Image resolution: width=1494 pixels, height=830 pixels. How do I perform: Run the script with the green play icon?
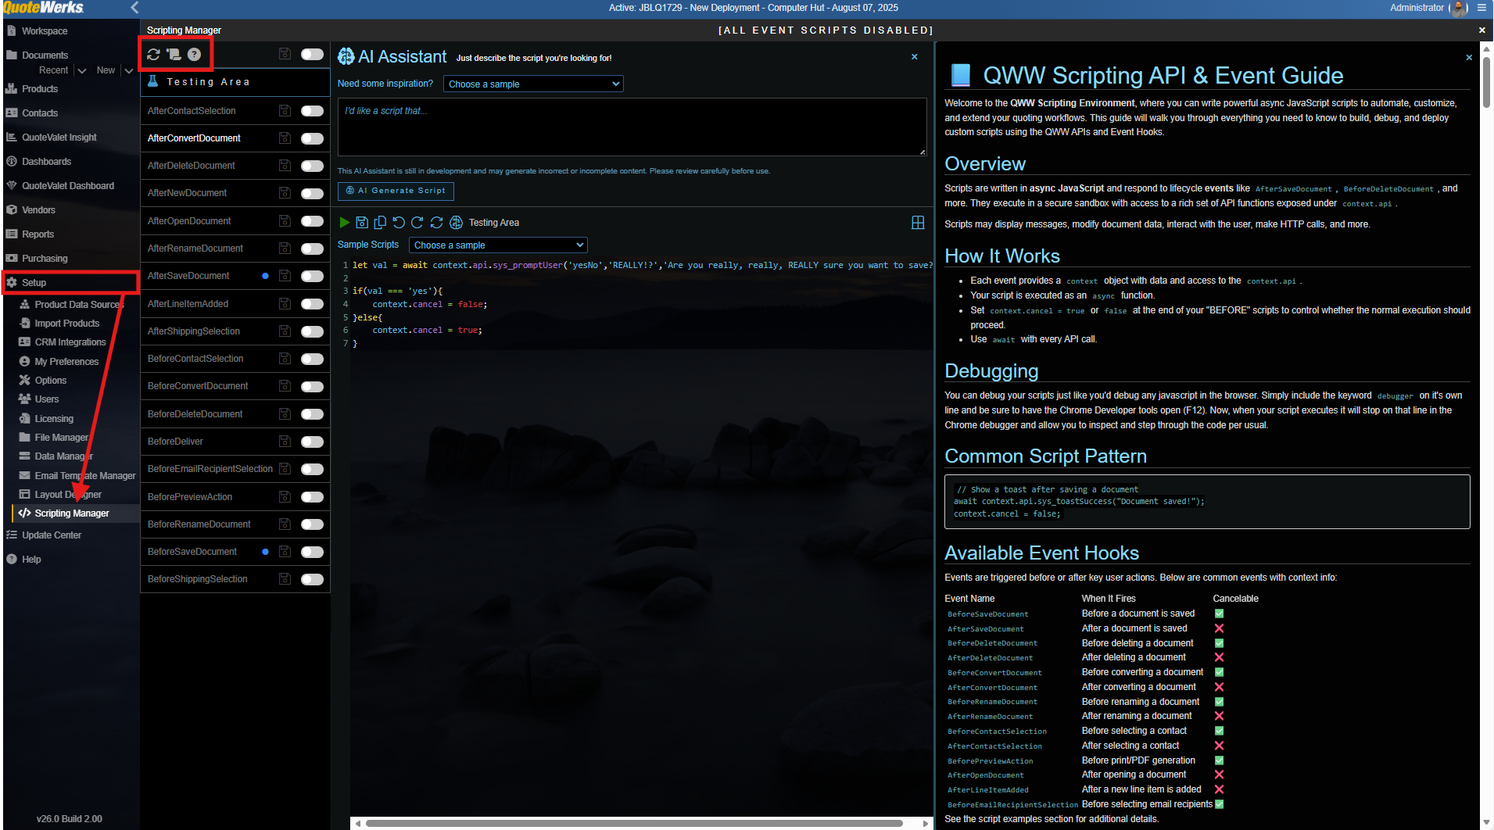(x=345, y=223)
